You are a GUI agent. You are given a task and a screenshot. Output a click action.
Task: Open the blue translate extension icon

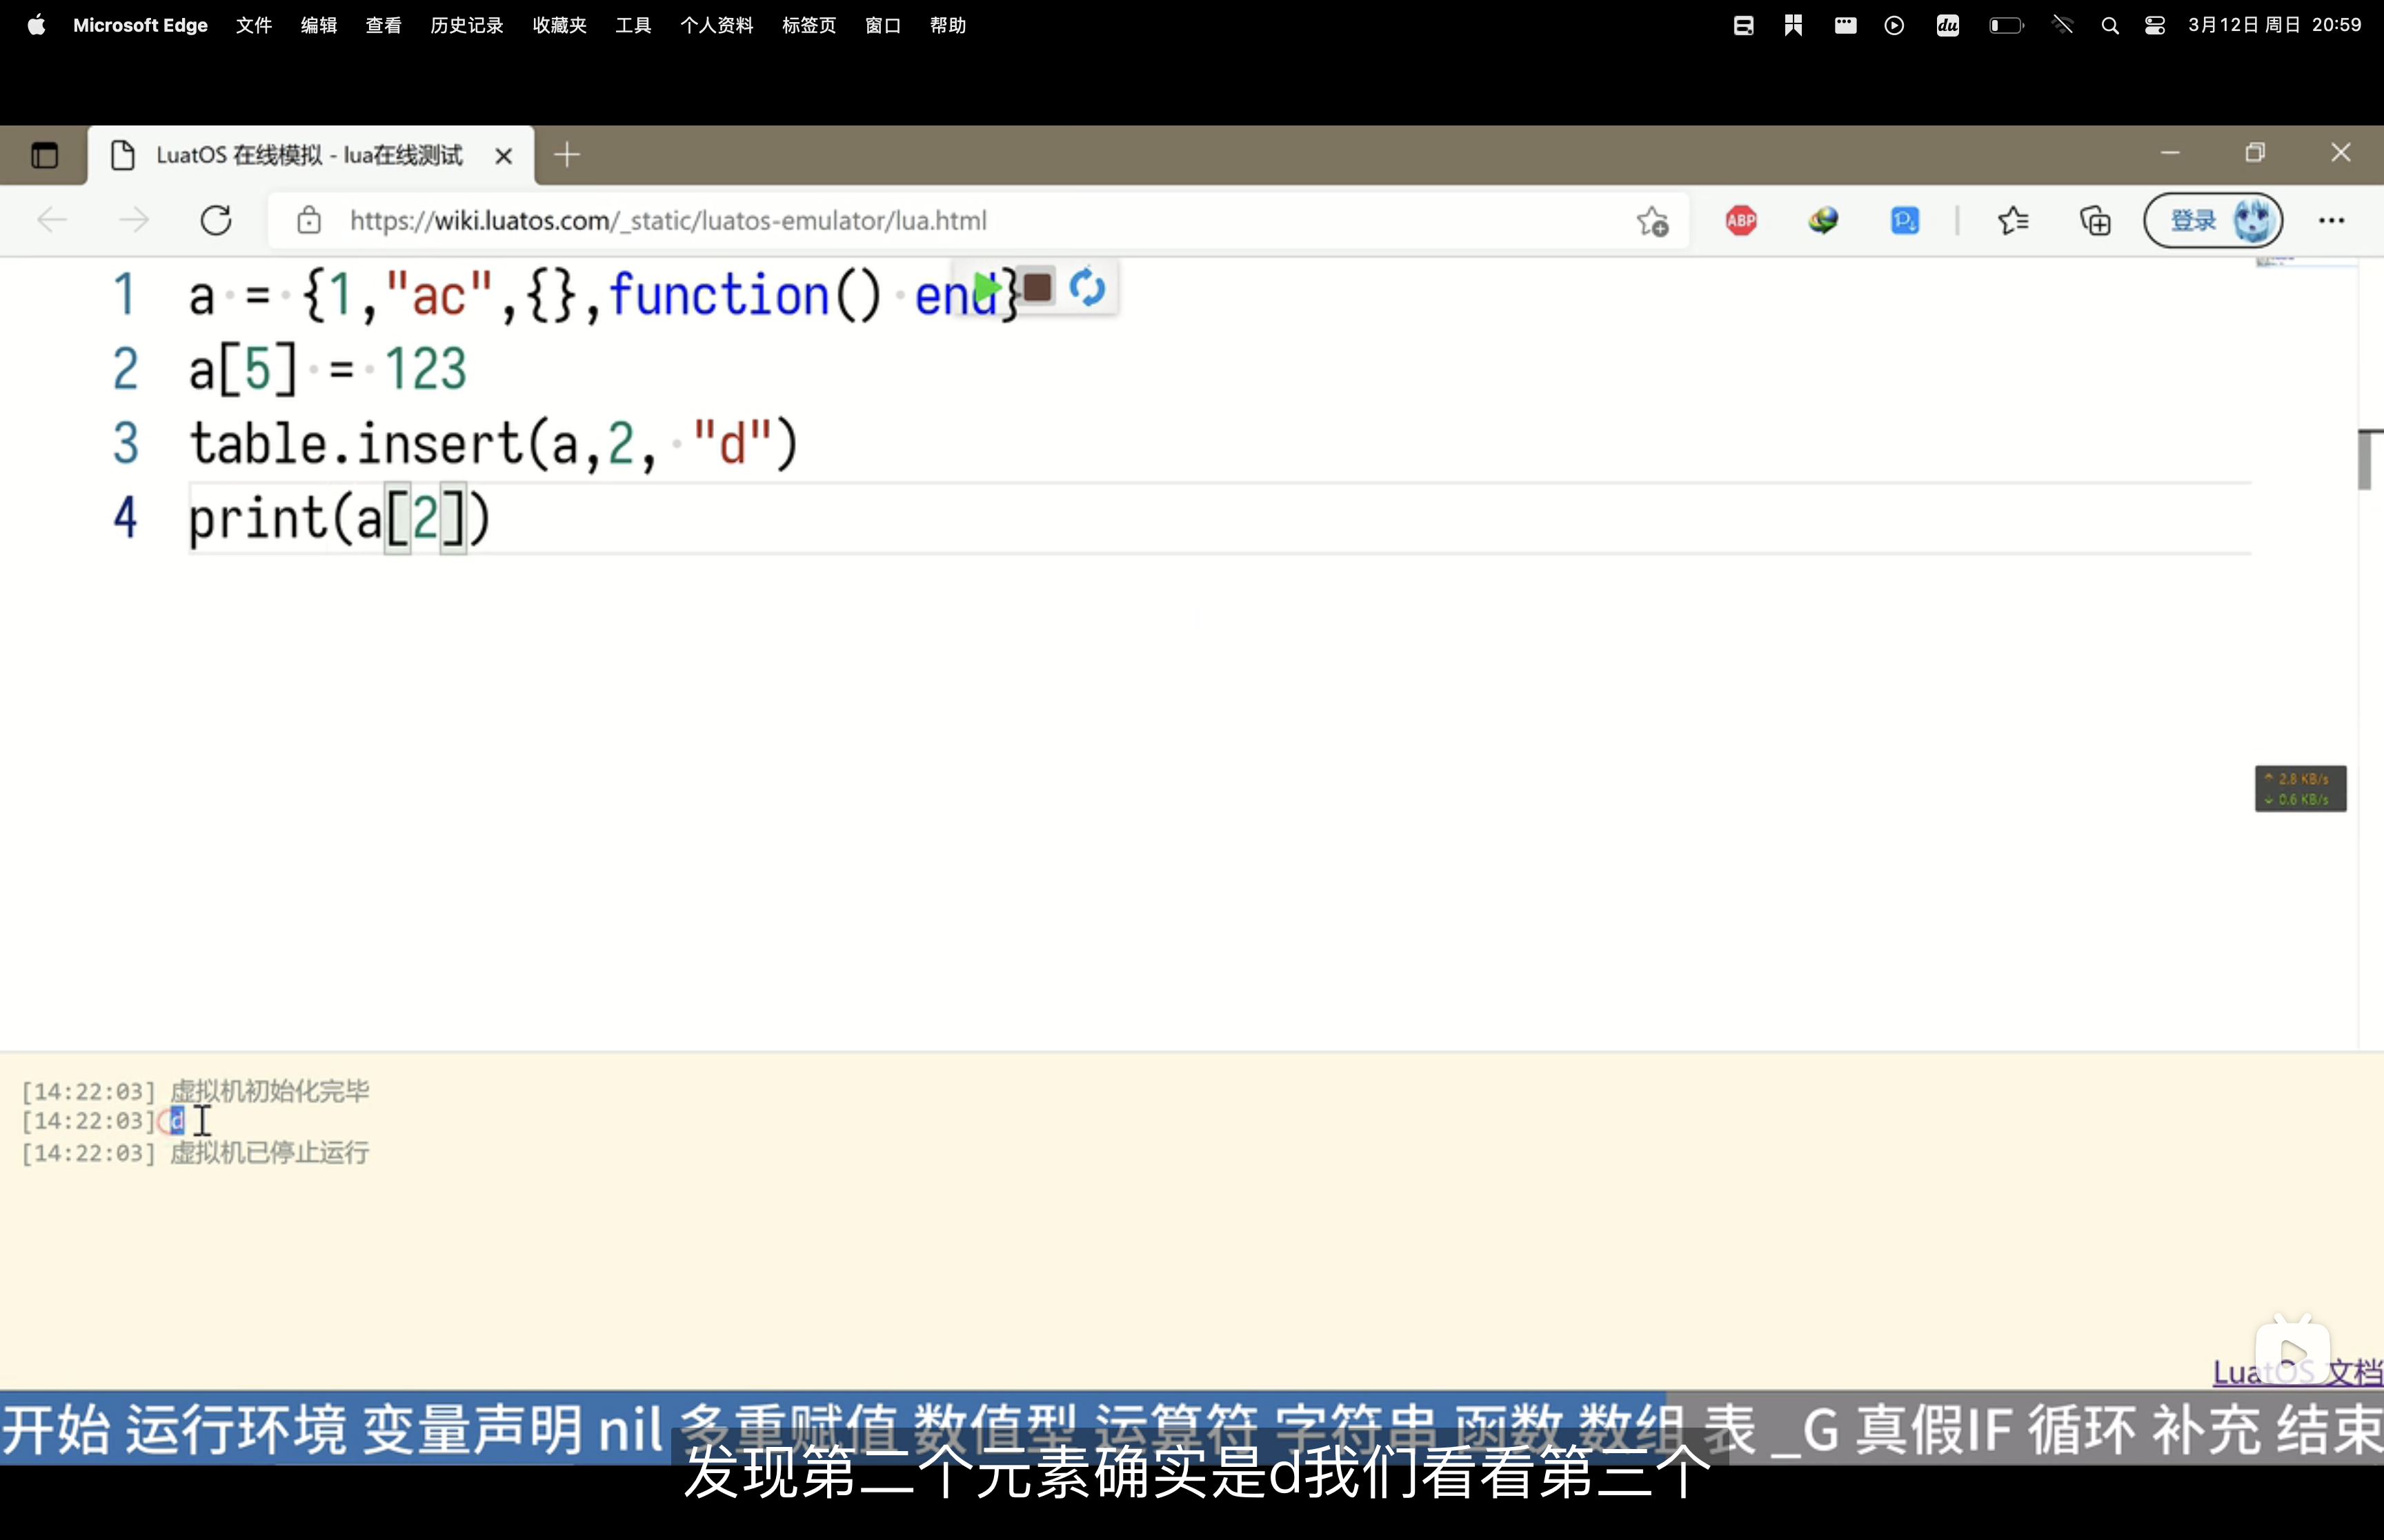(1905, 221)
